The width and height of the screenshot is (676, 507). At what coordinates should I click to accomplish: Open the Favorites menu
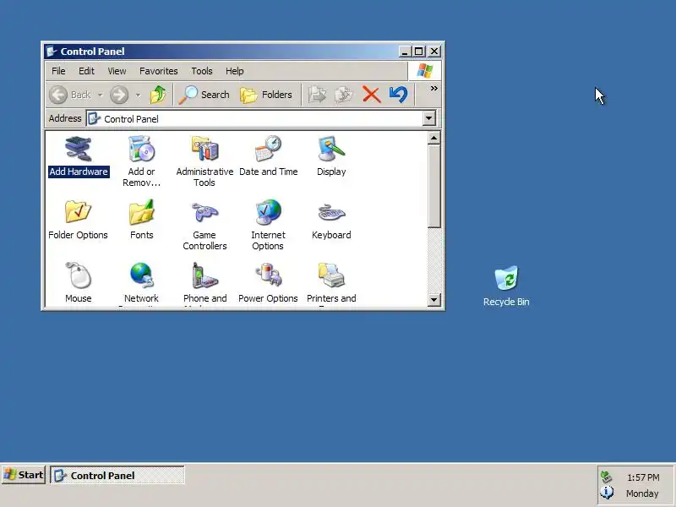(x=159, y=71)
